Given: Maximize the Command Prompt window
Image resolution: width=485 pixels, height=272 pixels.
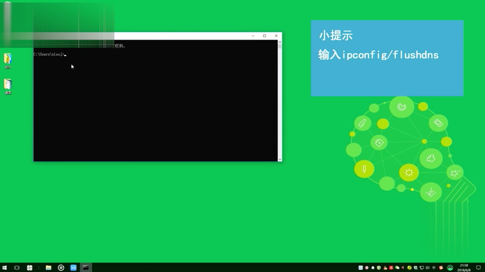Looking at the screenshot, I should point(264,36).
